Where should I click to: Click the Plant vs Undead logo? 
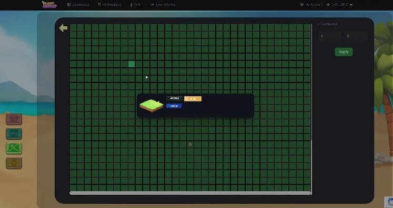click(x=49, y=5)
